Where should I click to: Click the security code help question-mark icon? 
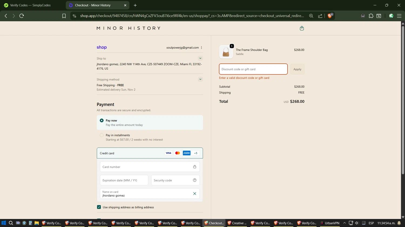[195, 180]
